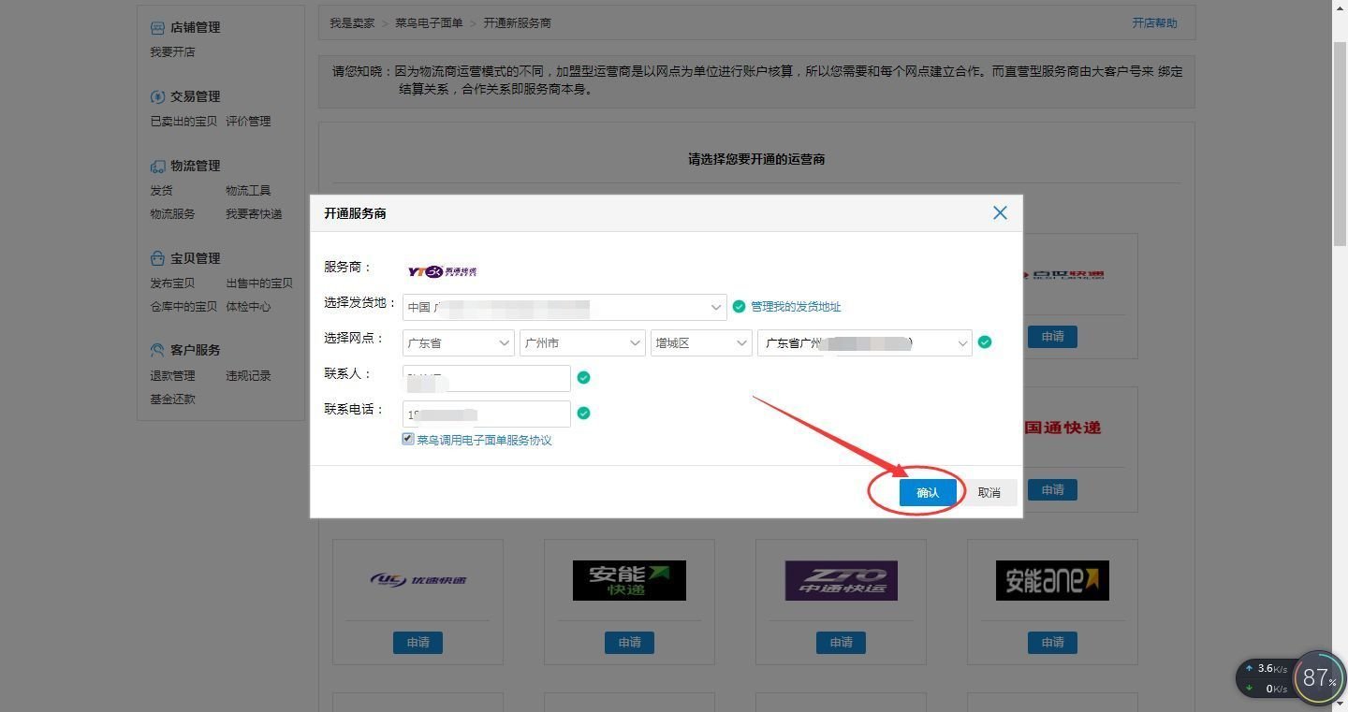
Task: Open 评价管理 in sidebar
Action: [x=248, y=122]
